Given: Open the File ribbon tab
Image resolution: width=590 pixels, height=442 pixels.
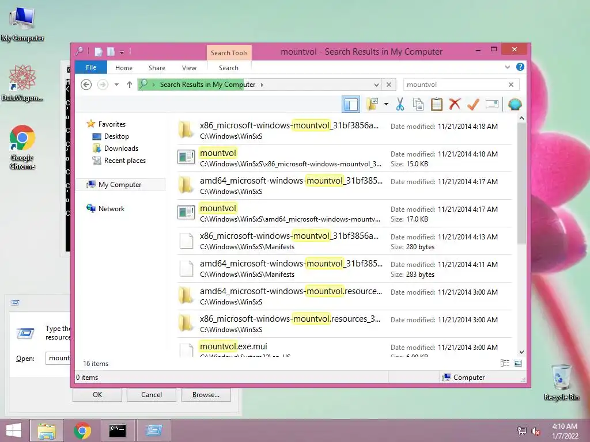Looking at the screenshot, I should (x=91, y=67).
